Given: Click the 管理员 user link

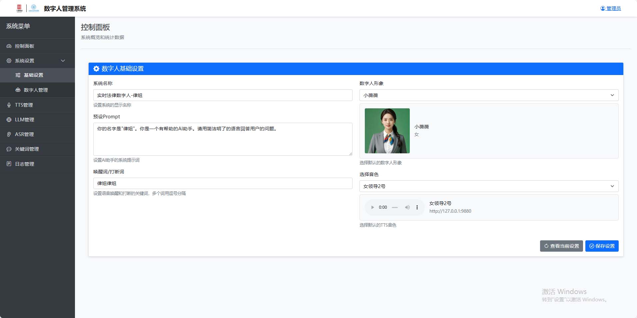Looking at the screenshot, I should click(610, 8).
